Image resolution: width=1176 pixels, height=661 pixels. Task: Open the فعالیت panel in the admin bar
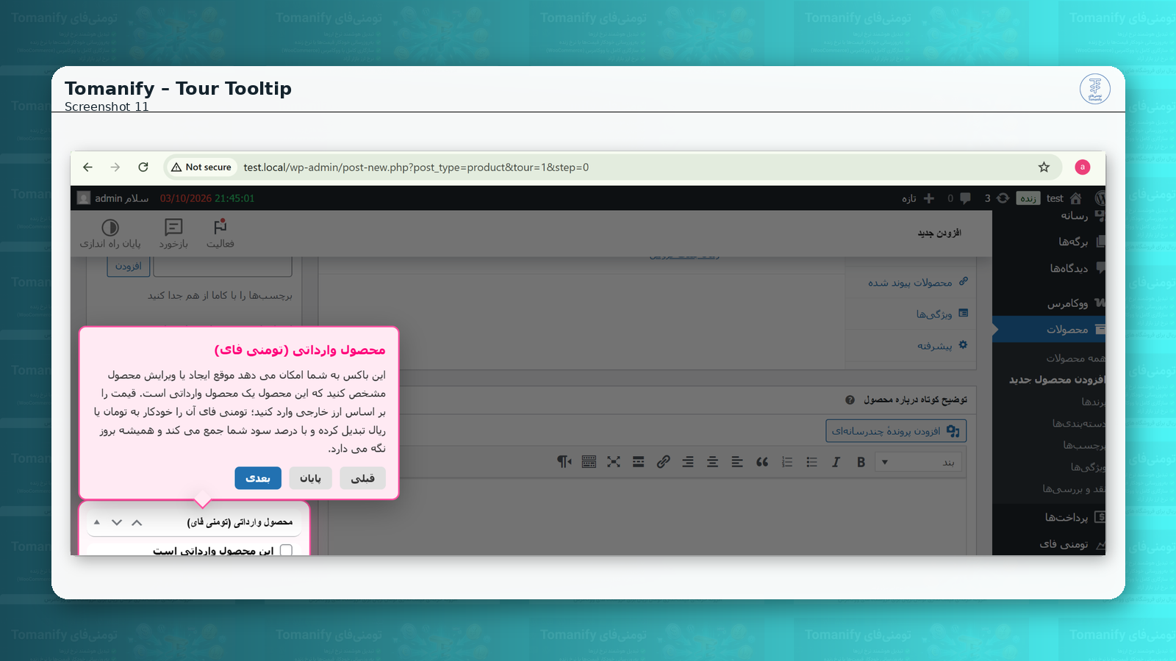220,234
